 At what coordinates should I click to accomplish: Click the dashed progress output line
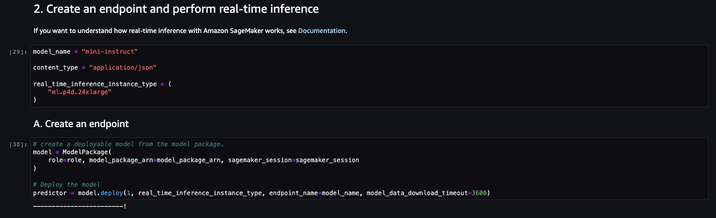(80, 205)
